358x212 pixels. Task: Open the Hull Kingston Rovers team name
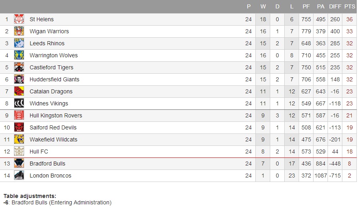pyautogui.click(x=56, y=115)
